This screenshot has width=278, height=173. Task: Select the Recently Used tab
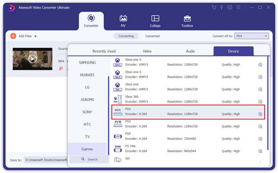click(x=104, y=51)
